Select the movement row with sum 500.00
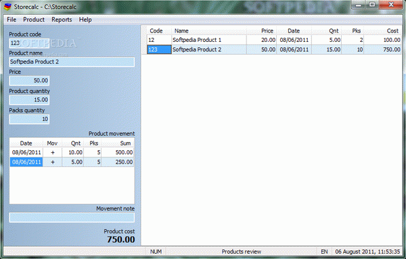Viewport: 406px width, 259px height. (x=72, y=152)
